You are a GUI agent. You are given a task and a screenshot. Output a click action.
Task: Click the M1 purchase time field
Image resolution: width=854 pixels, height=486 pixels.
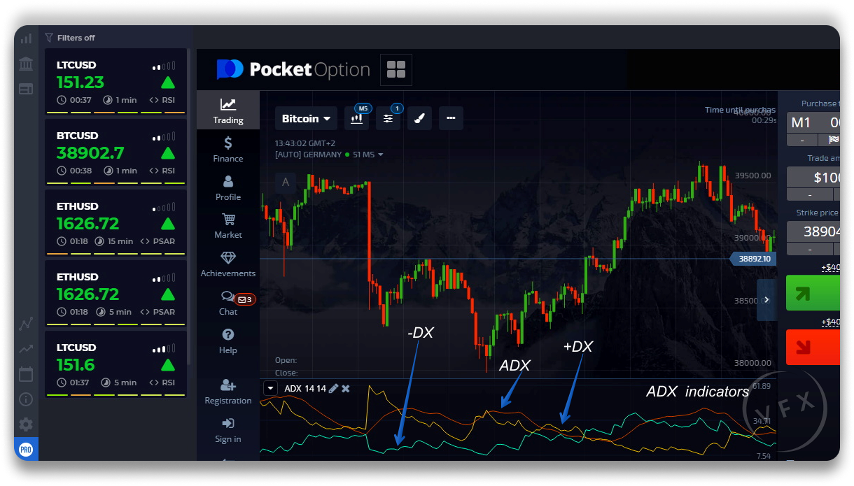click(813, 122)
